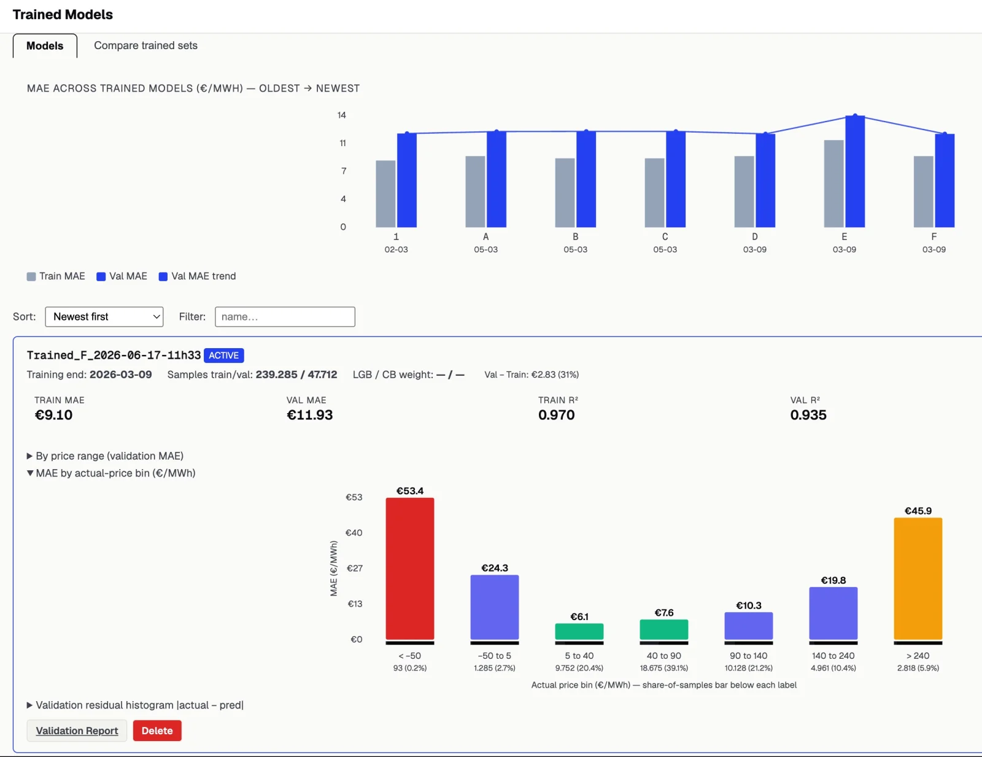Viewport: 982px width, 757px height.
Task: Click the €19.8 bar for 140 to 240
Action: 833,614
